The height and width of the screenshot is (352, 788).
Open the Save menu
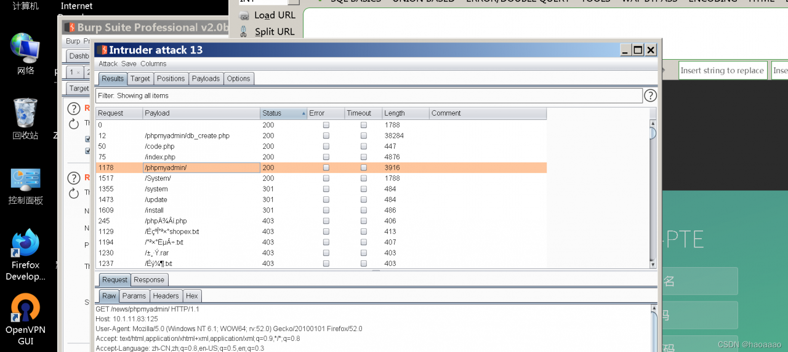point(129,63)
